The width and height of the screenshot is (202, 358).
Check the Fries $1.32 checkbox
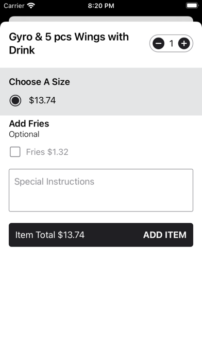coord(15,152)
